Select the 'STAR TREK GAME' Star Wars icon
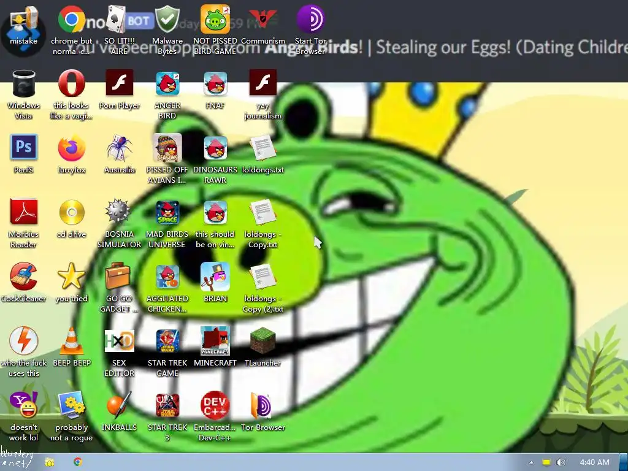 tap(167, 340)
